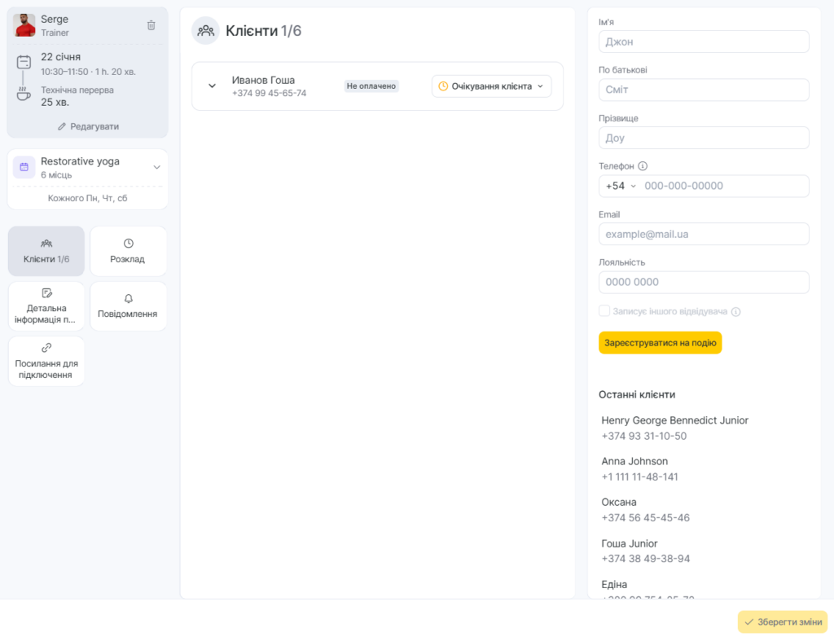Enable Записує іншого відвідувача checkbox
Image resolution: width=834 pixels, height=637 pixels.
[x=604, y=311]
